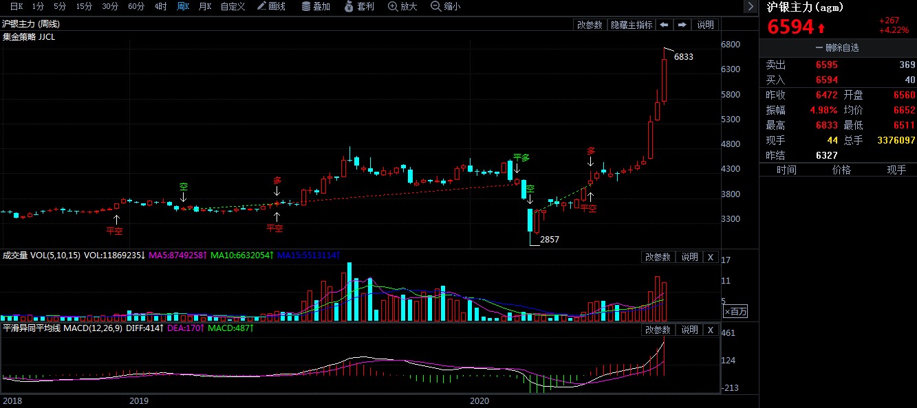Toggle 隐藏主指标 to hide main indicator

(631, 25)
